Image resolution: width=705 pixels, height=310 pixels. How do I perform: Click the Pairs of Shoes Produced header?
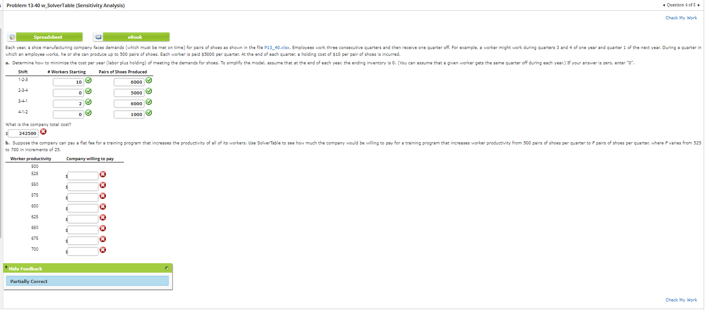(x=123, y=72)
